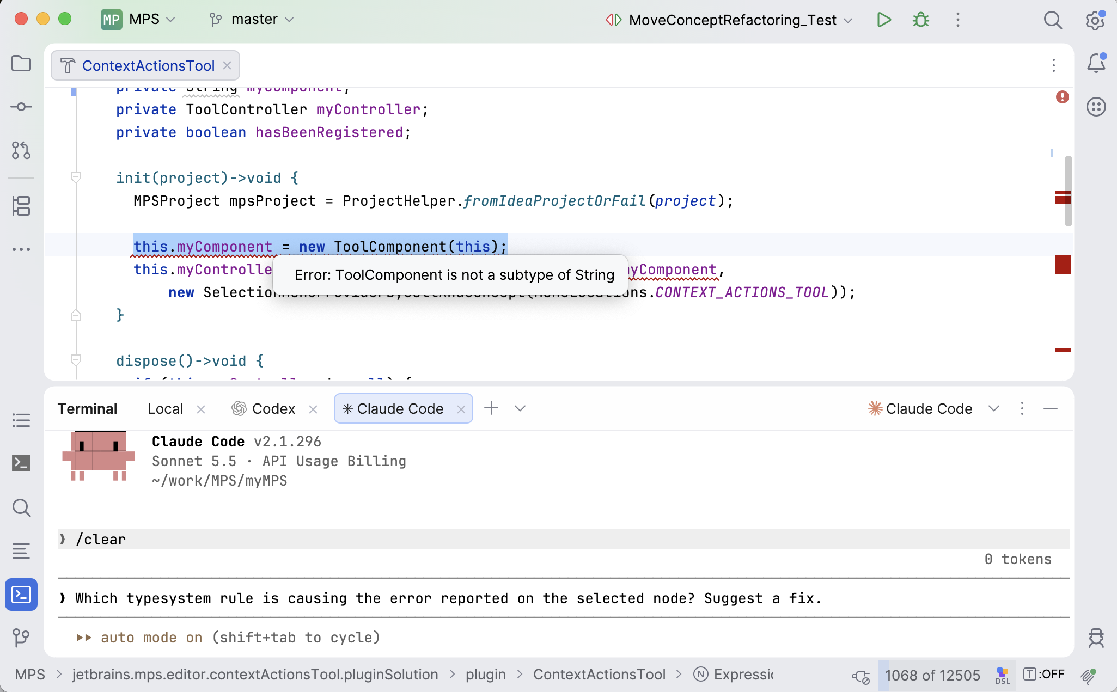Open the Notifications bell

pos(1096,63)
